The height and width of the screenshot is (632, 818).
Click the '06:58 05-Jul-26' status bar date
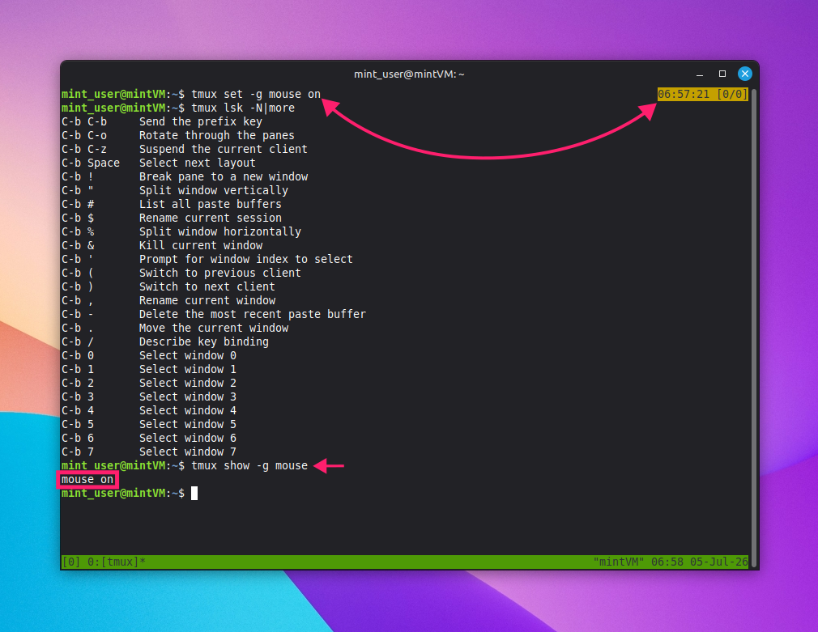pos(699,562)
